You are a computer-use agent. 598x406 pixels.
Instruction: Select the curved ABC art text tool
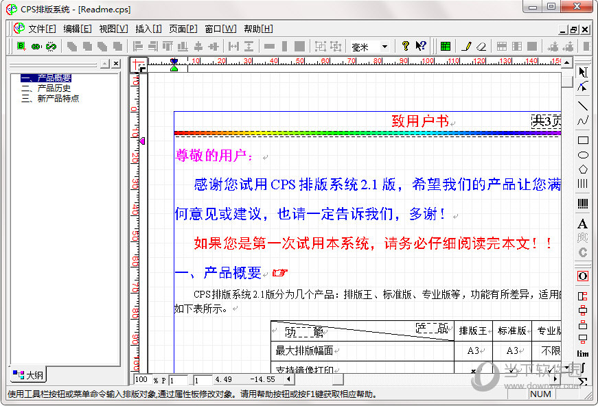click(583, 238)
